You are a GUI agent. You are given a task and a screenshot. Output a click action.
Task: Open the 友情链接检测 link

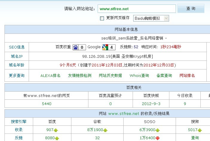pos(79,75)
